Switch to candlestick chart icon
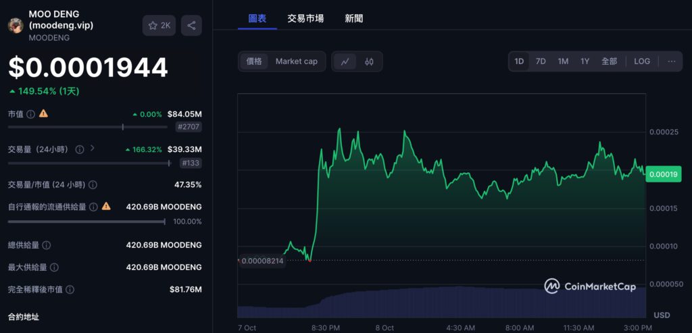 point(369,61)
